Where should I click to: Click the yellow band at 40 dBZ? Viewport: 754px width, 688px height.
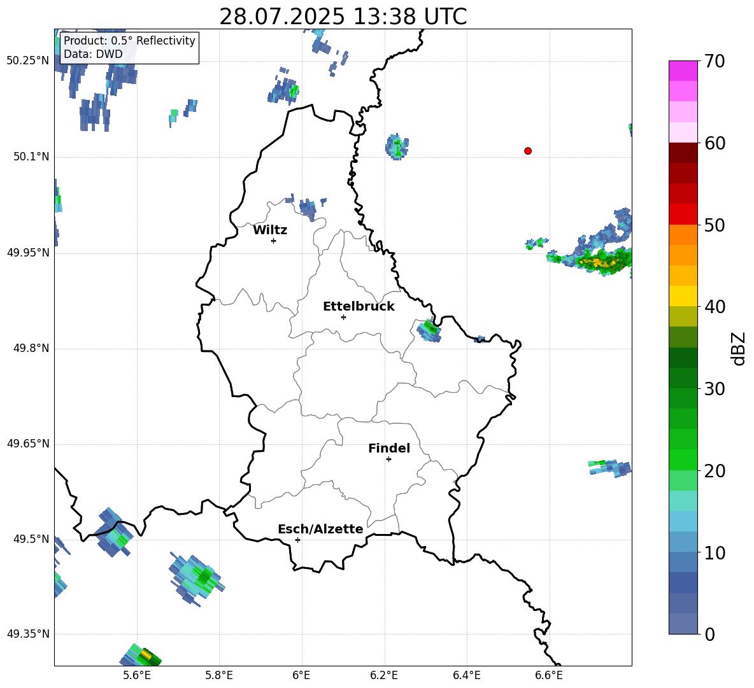pyautogui.click(x=683, y=296)
